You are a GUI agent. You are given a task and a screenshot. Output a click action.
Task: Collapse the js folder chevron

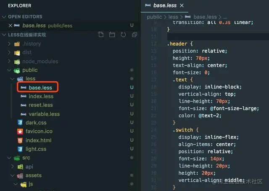pos(16,184)
